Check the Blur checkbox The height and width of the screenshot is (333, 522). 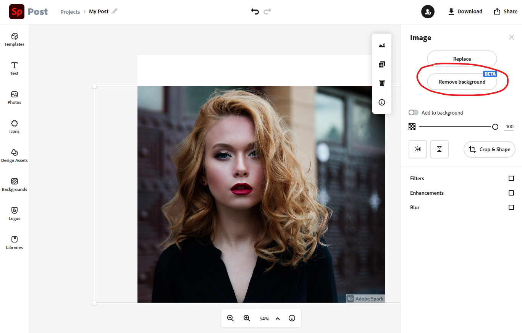(511, 207)
